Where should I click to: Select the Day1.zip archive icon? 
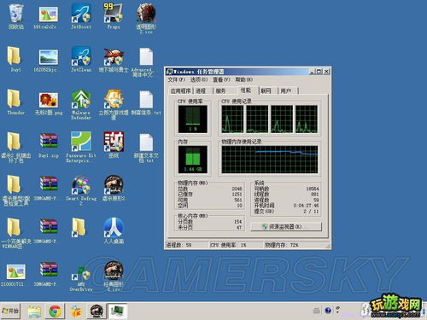(x=49, y=146)
